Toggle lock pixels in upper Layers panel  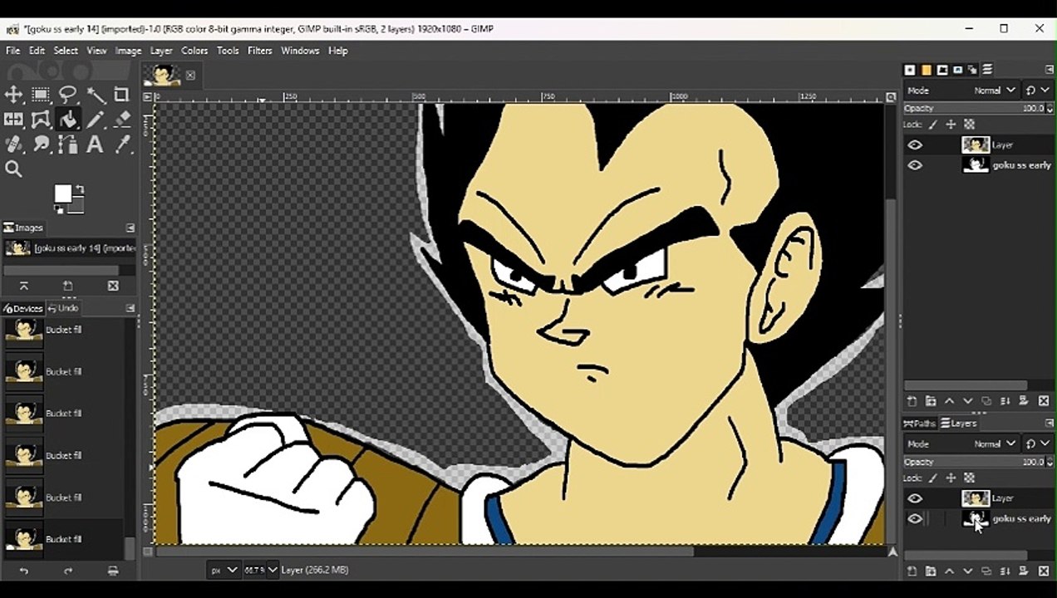[x=933, y=125]
